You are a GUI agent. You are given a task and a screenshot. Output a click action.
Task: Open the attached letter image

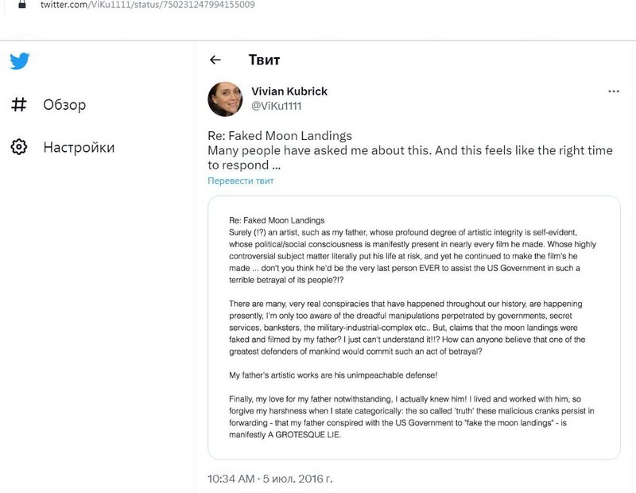(x=413, y=328)
